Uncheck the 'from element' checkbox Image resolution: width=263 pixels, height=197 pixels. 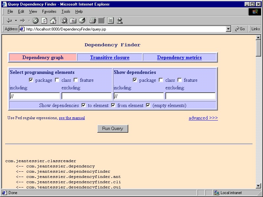[113, 105]
